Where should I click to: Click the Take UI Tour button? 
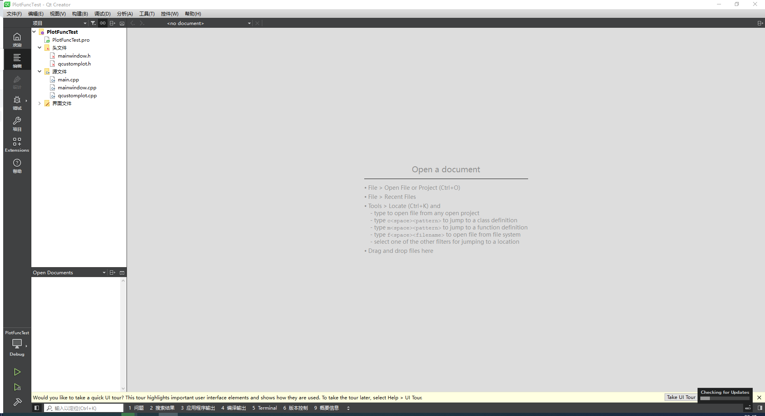click(681, 397)
